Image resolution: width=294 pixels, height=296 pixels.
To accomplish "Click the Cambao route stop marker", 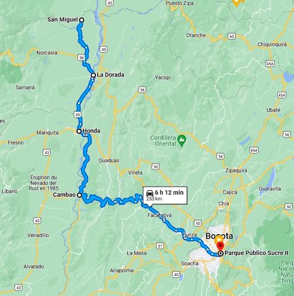I will pyautogui.click(x=79, y=195).
